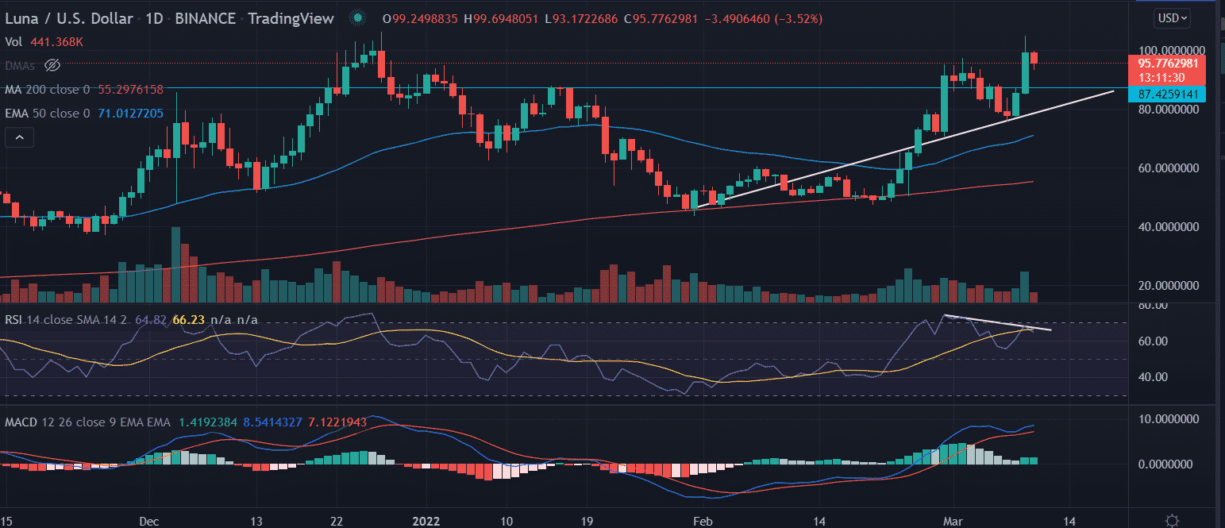This screenshot has width=1225, height=528.
Task: Click the green market status dot
Action: (359, 17)
